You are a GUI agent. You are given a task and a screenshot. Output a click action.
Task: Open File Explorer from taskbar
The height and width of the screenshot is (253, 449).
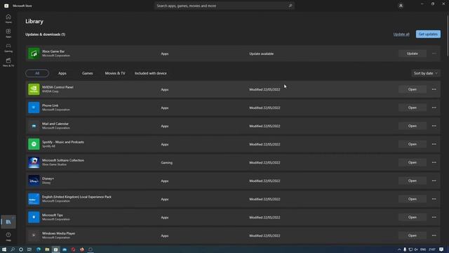coord(47,249)
